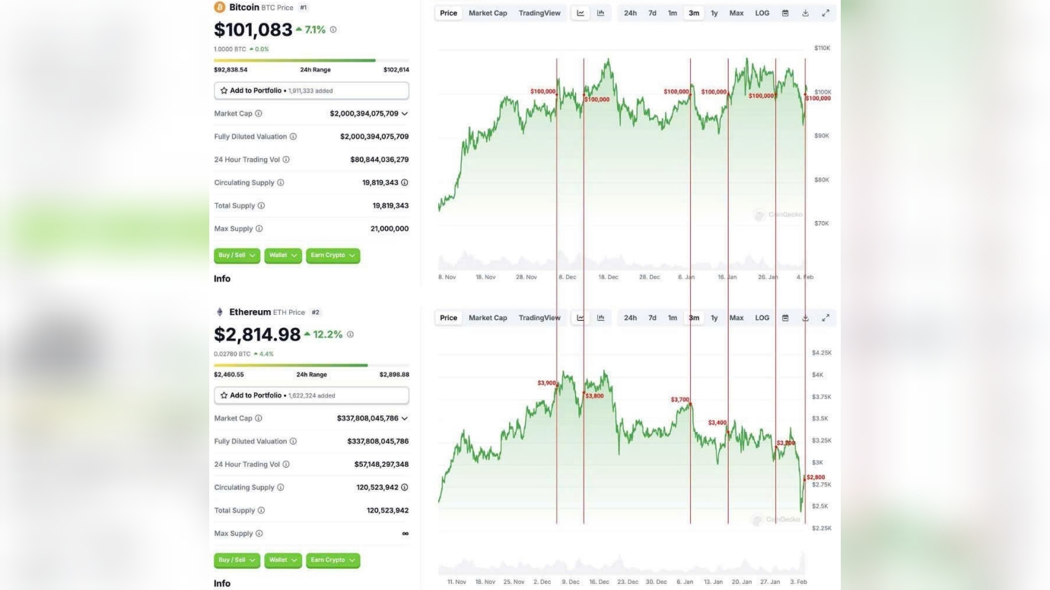This screenshot has width=1050, height=590.
Task: Click info icon beside Bitcoin Market Cap label
Action: point(259,114)
